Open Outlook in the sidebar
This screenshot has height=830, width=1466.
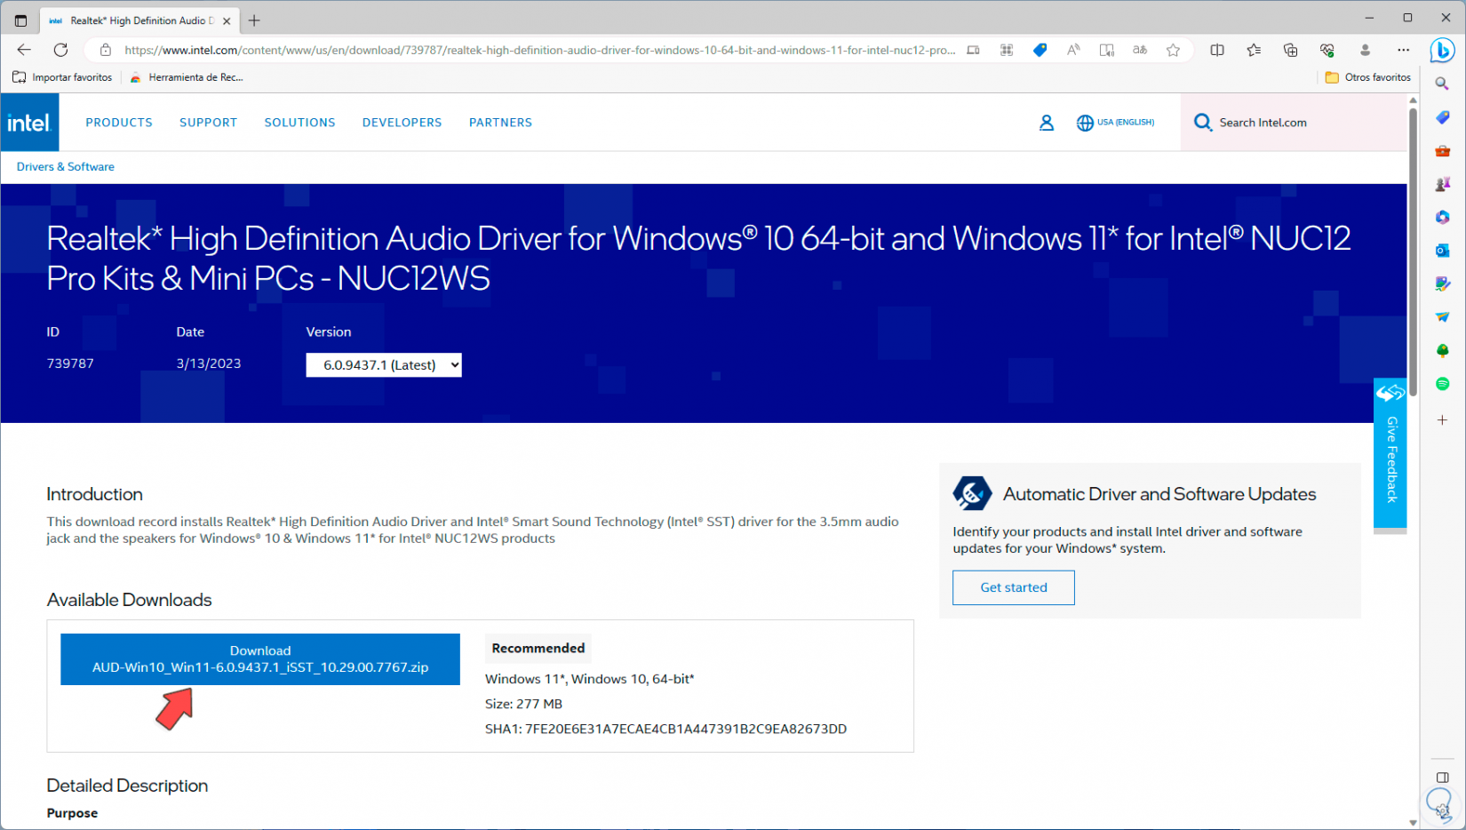click(x=1442, y=251)
